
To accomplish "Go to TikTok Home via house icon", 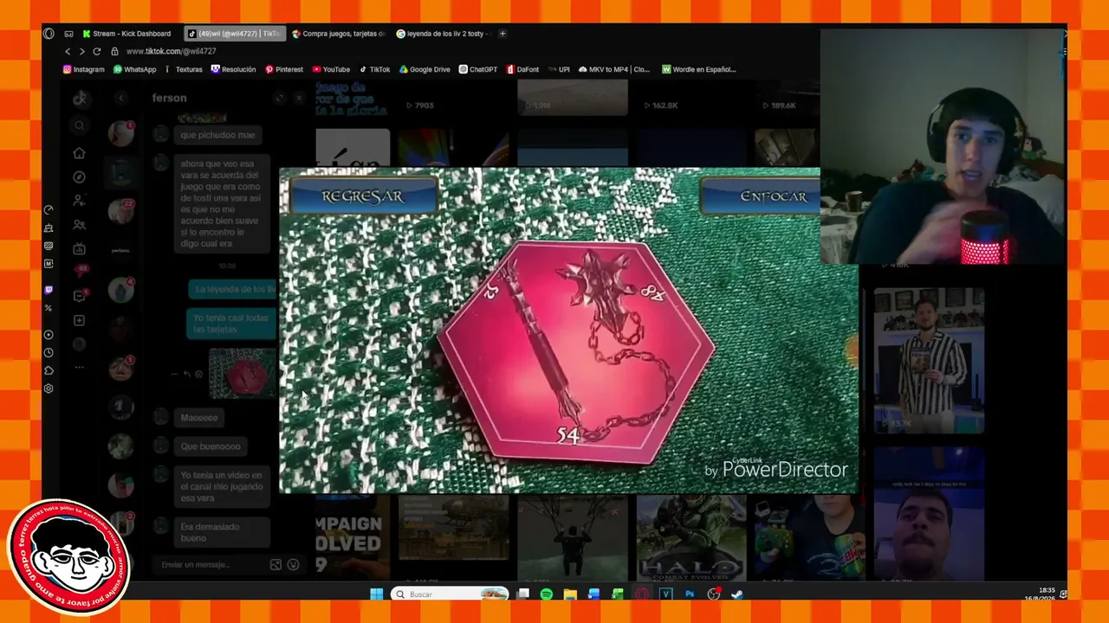I will tap(80, 153).
